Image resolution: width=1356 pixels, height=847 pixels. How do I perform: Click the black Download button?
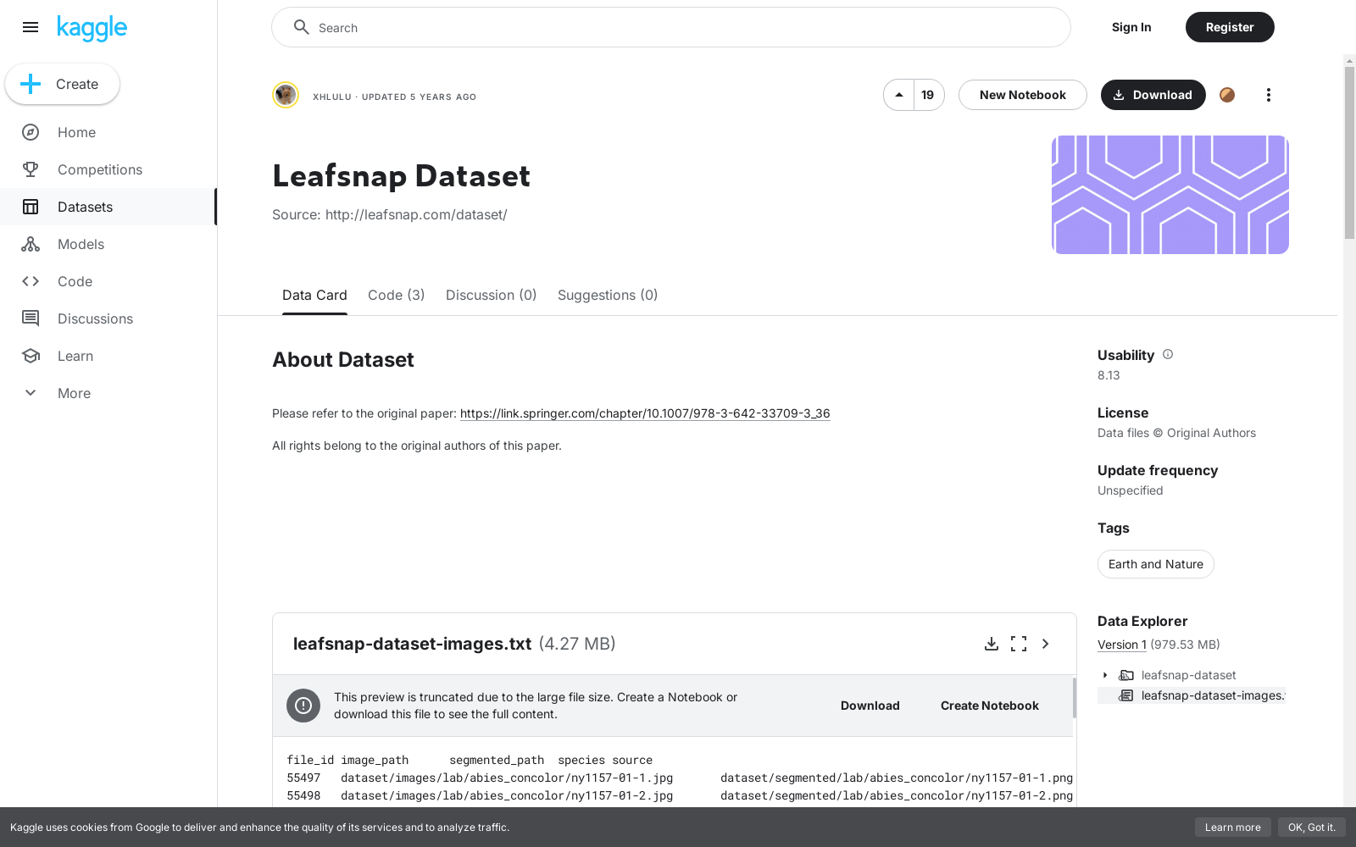tap(1153, 95)
